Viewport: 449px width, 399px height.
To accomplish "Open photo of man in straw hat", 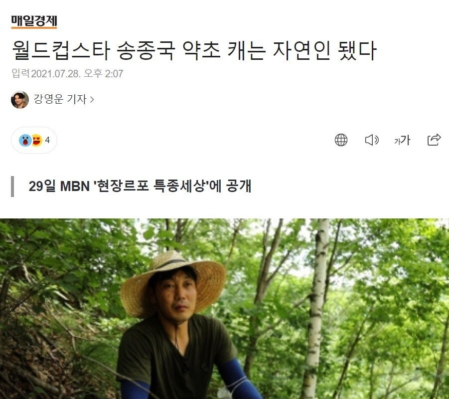I will pyautogui.click(x=224, y=309).
